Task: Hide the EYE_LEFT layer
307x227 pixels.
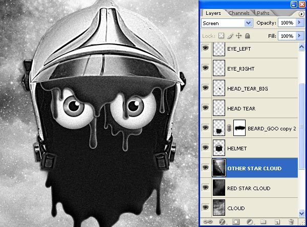Action: [205, 48]
